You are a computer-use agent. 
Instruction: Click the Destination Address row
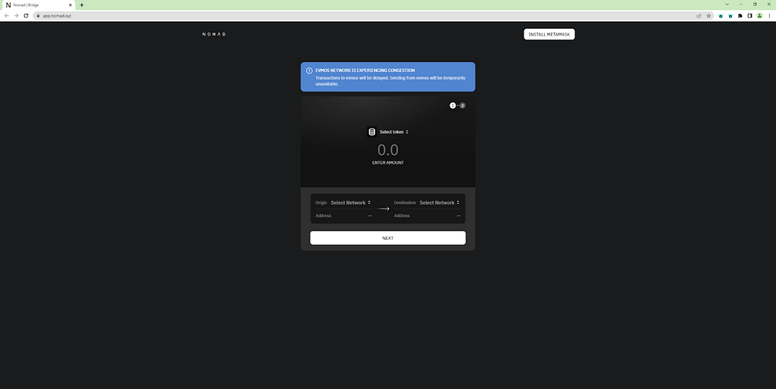click(x=427, y=216)
